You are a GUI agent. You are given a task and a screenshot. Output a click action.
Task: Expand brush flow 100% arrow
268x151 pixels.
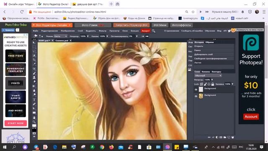coord(107,36)
